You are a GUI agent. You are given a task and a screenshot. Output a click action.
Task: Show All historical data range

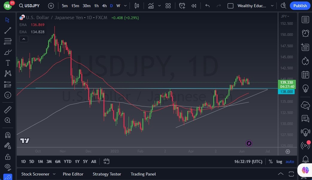click(94, 161)
